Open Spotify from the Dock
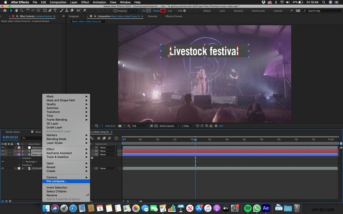Image resolution: width=343 pixels, height=214 pixels. pos(248,208)
